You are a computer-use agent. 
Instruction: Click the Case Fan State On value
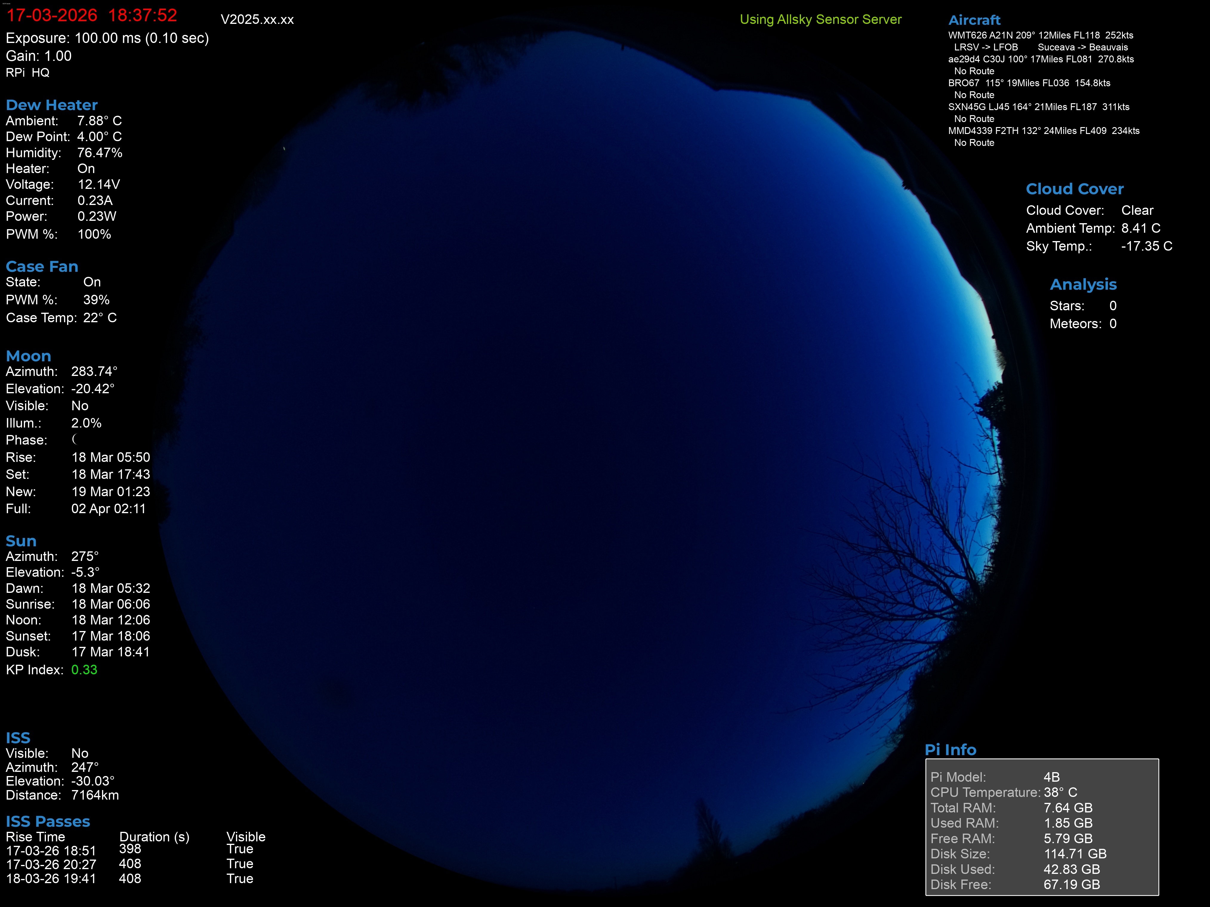click(92, 282)
